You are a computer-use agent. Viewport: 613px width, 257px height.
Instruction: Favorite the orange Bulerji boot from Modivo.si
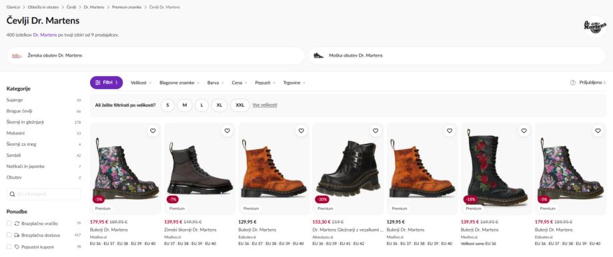click(450, 131)
